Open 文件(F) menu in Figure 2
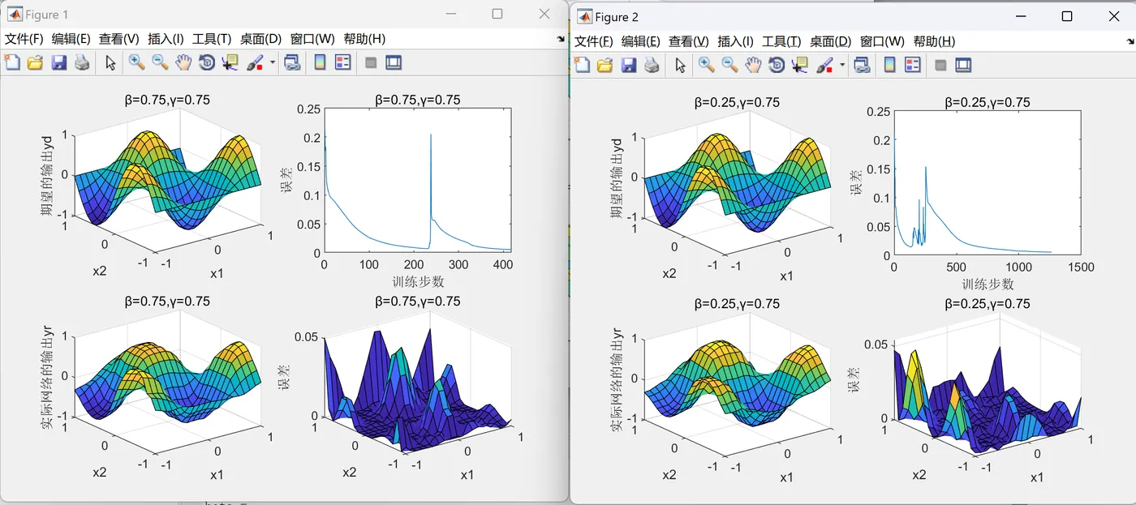1136x505 pixels. tap(593, 41)
